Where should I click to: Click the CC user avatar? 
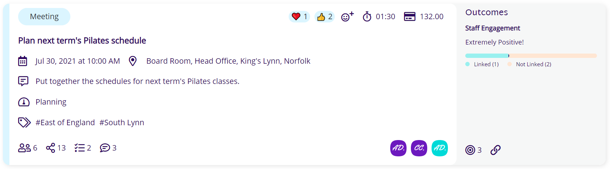point(419,148)
